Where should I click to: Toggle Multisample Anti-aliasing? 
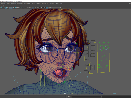click(x=22, y=8)
